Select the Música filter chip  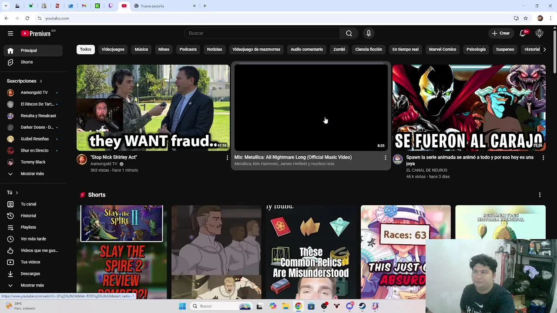[141, 50]
